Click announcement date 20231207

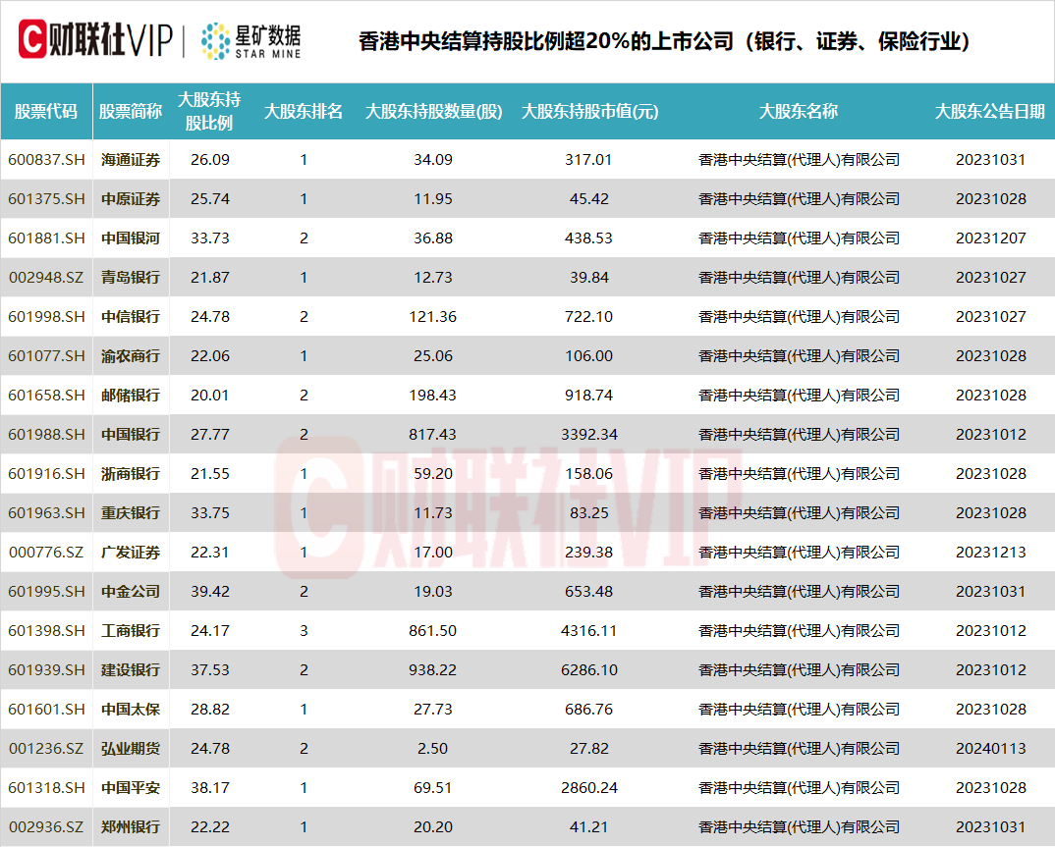point(990,238)
